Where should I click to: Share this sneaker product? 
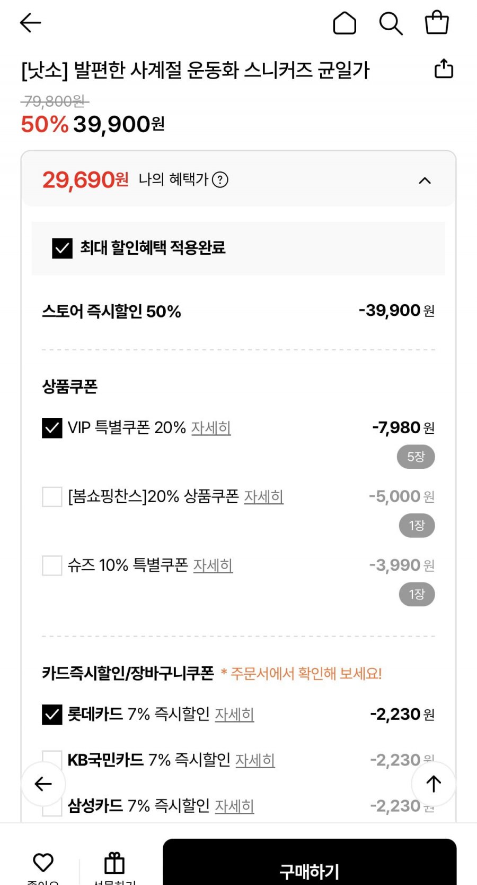444,68
